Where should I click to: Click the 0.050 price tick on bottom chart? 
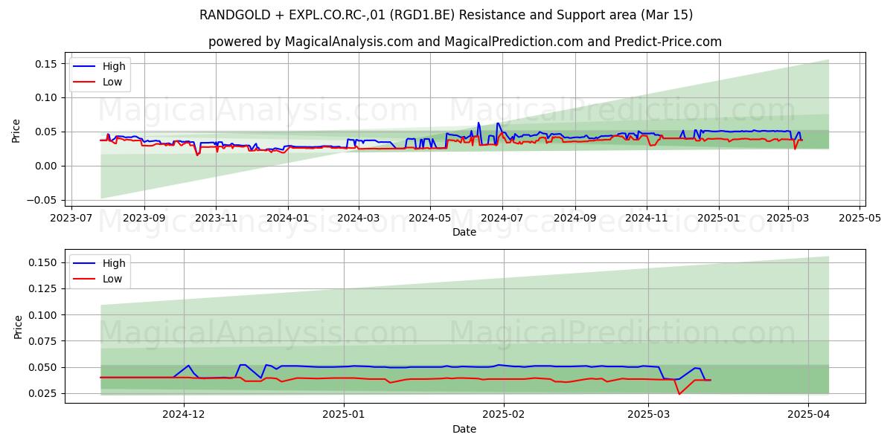point(45,368)
